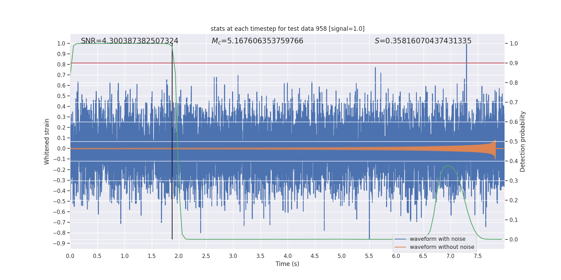
Task: Click the 4.0 tick label on the time axis
Action: [288, 256]
